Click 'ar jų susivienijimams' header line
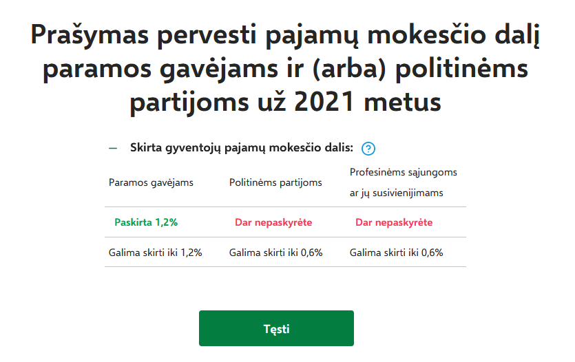The height and width of the screenshot is (362, 575). pyautogui.click(x=396, y=193)
